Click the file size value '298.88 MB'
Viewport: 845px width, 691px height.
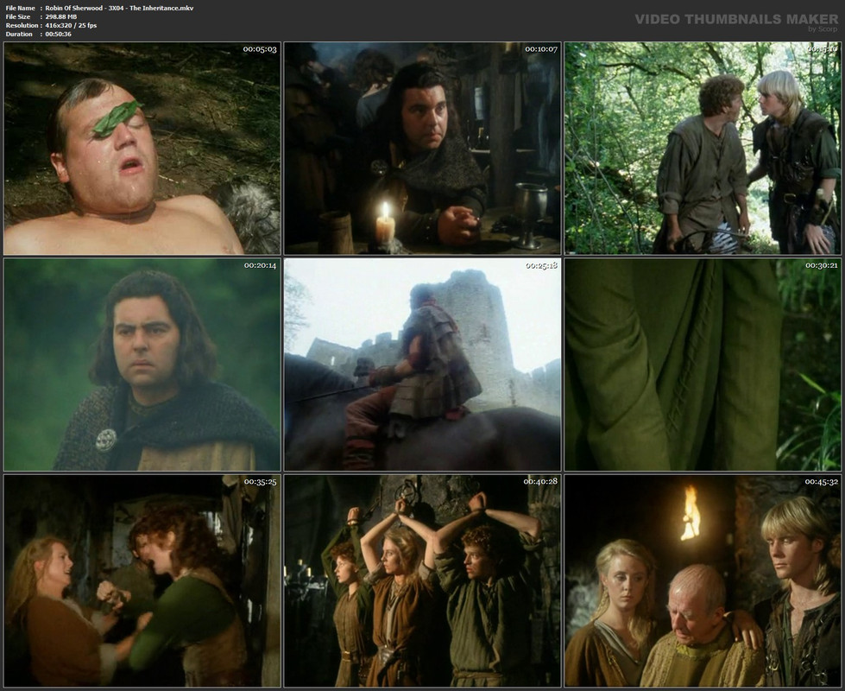(61, 16)
